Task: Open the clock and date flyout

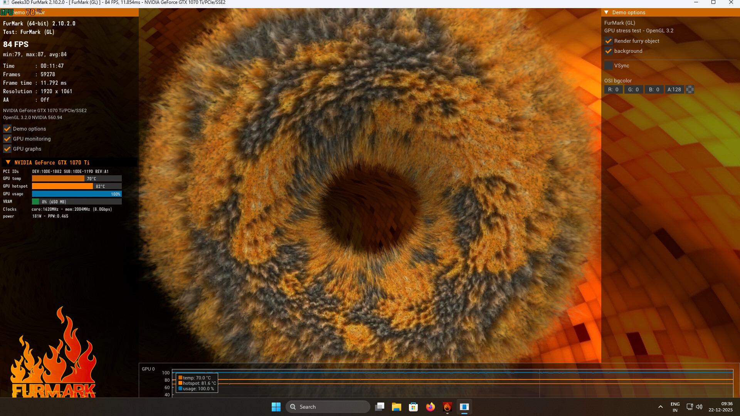Action: 720,407
